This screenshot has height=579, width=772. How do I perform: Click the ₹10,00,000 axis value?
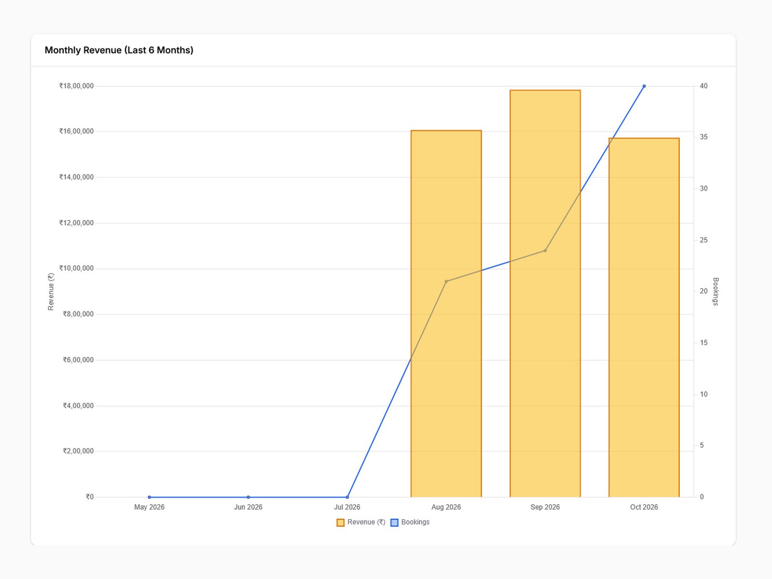tap(76, 268)
